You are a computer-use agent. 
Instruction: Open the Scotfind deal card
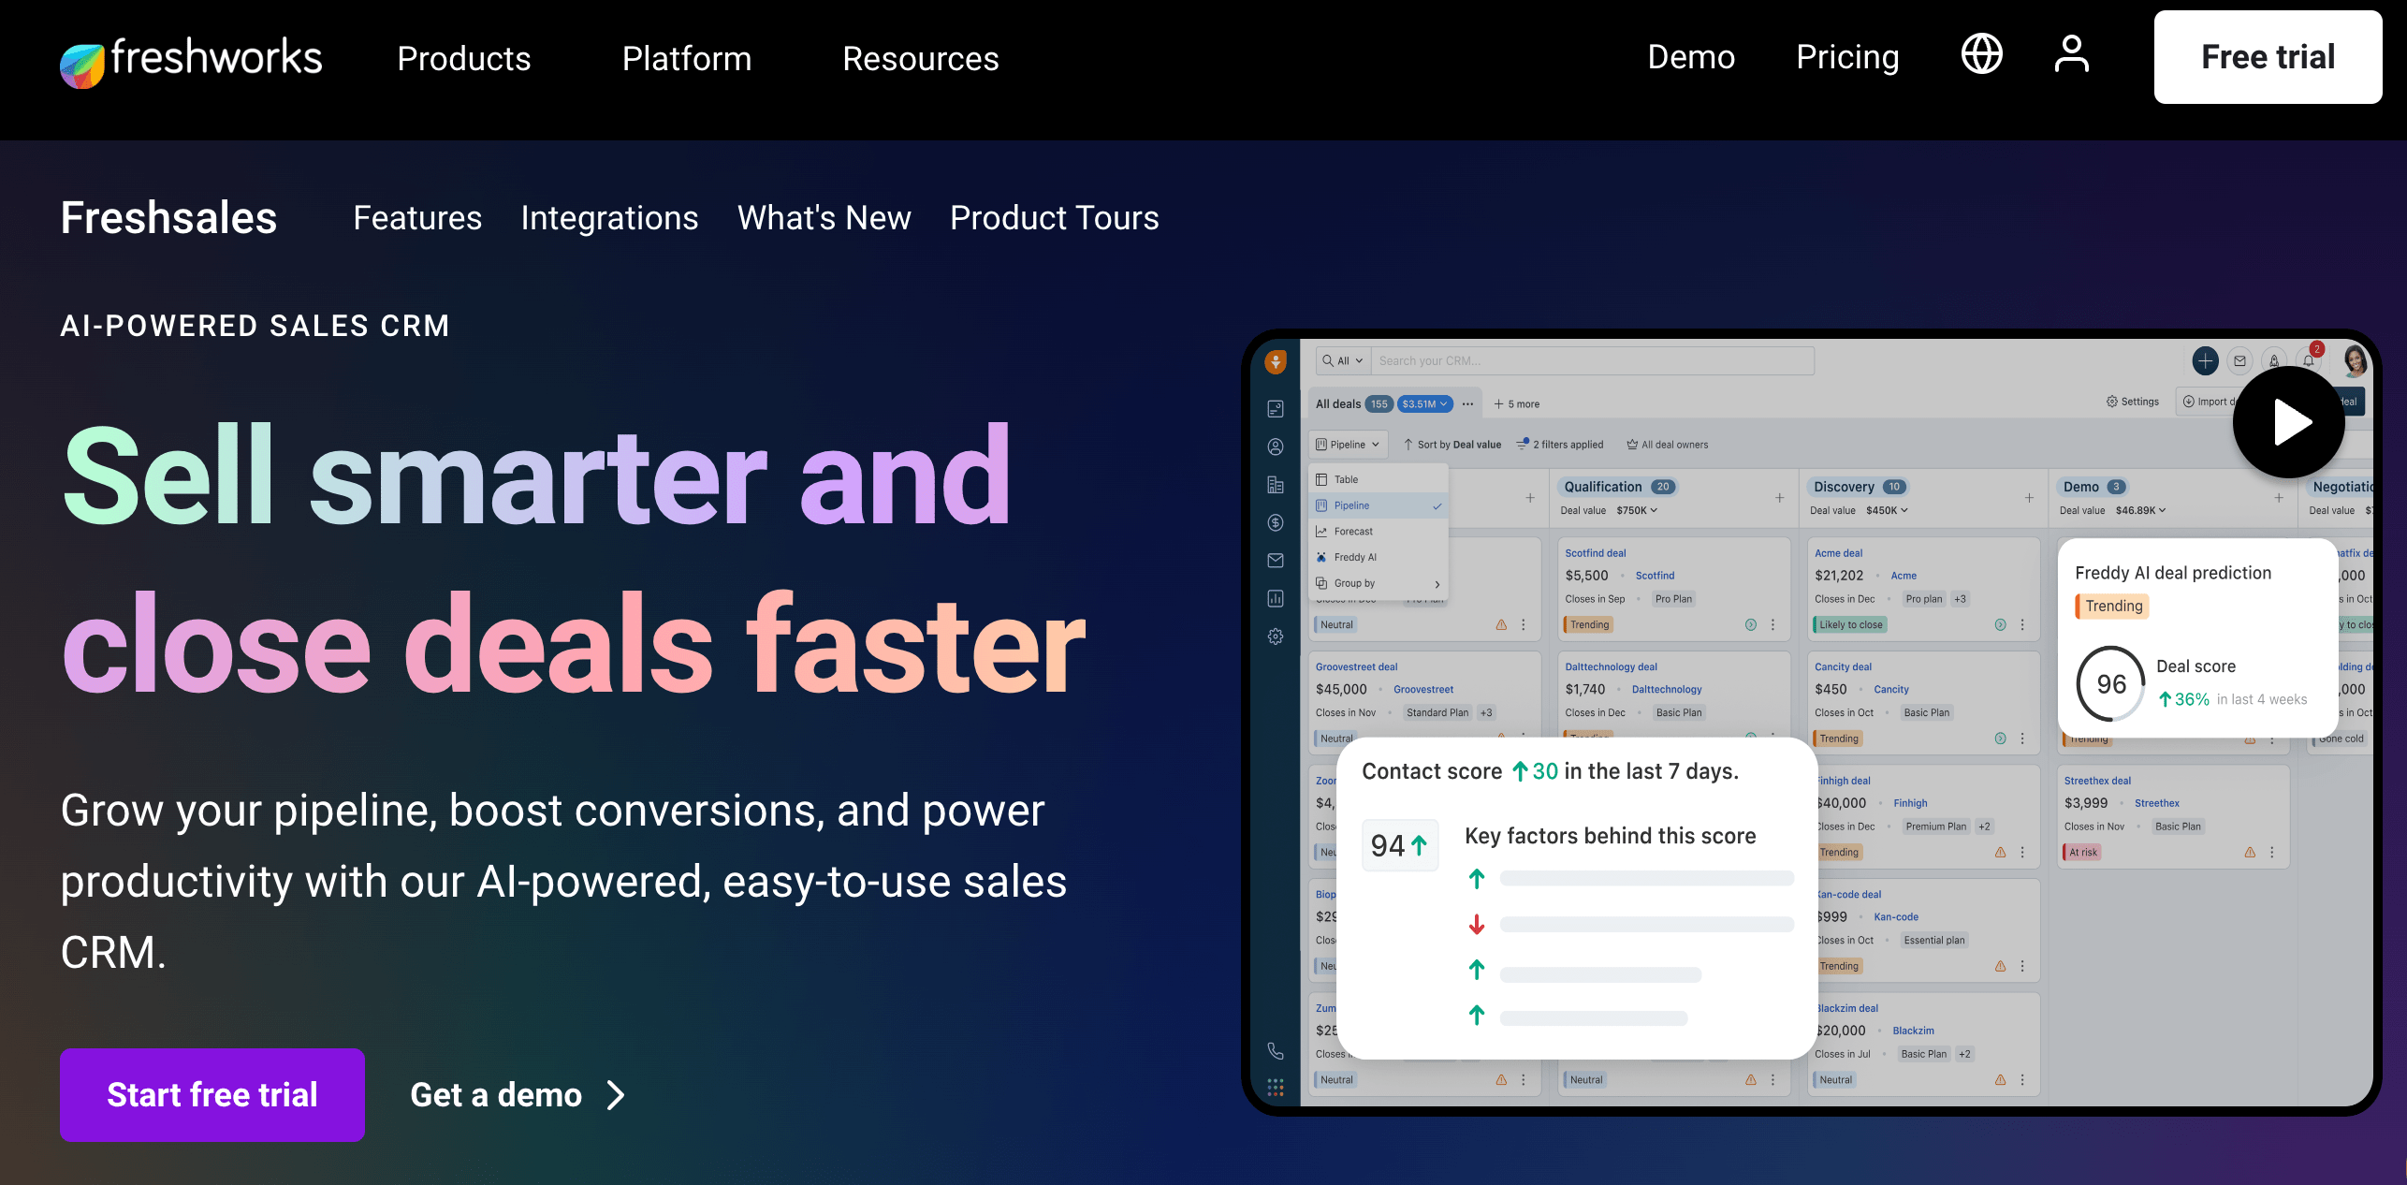(x=1672, y=587)
